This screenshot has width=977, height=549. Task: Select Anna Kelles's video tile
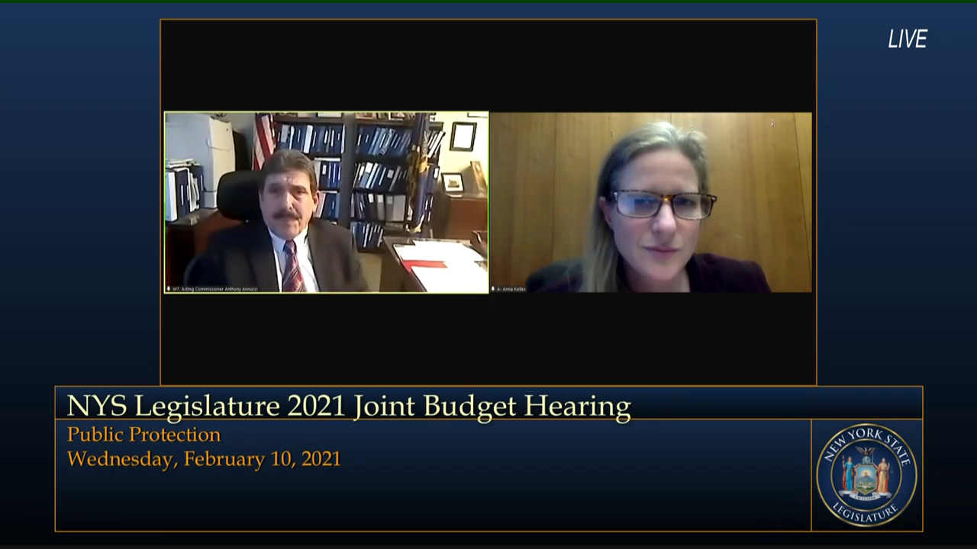pyautogui.click(x=651, y=203)
